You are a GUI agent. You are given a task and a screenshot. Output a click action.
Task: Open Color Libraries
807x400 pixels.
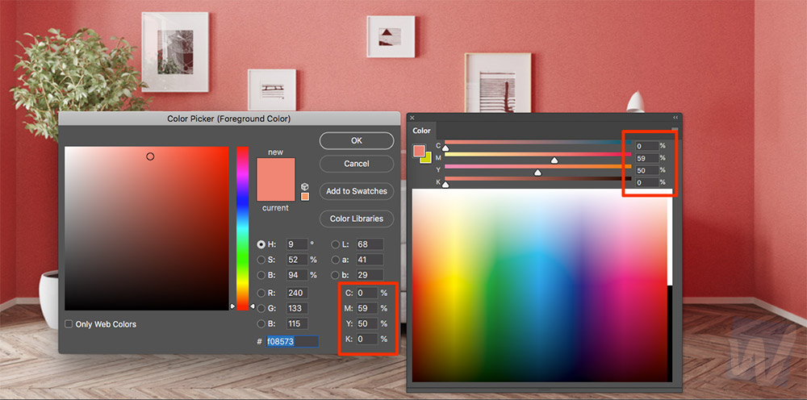357,219
